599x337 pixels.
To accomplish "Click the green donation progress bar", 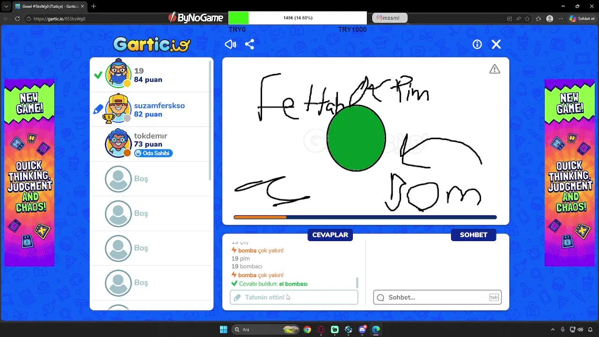I will tap(298, 18).
